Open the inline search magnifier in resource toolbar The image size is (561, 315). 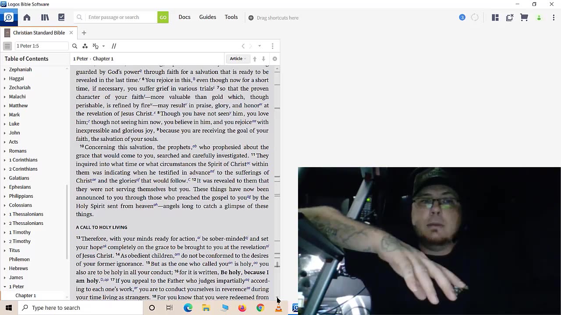[75, 46]
